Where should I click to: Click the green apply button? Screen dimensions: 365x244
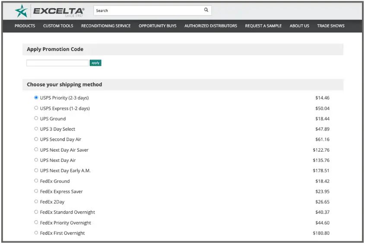(x=95, y=63)
